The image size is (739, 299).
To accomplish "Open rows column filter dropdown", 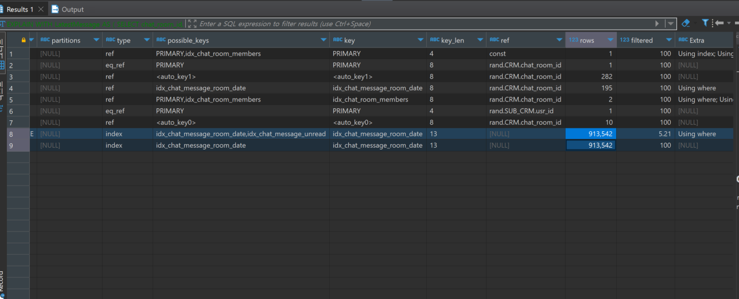I will tap(610, 40).
